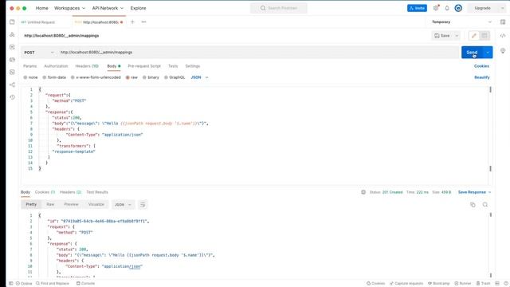Show the Preview response view

point(71,204)
